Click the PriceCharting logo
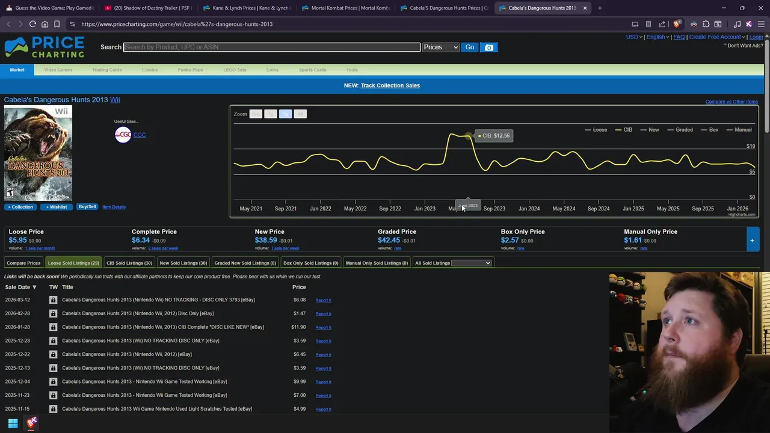Image resolution: width=770 pixels, height=433 pixels. tap(45, 47)
